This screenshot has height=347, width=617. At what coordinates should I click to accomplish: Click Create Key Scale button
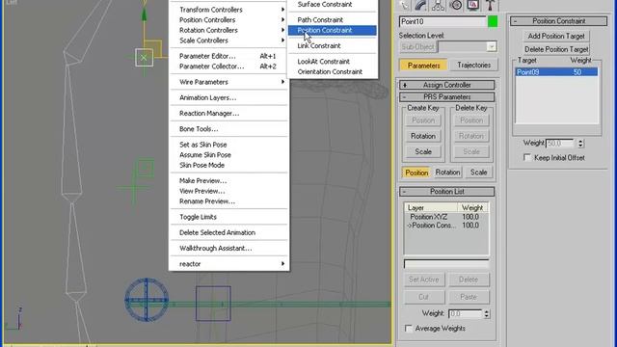point(423,151)
